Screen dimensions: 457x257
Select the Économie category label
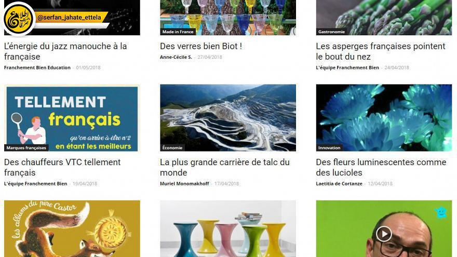172,148
